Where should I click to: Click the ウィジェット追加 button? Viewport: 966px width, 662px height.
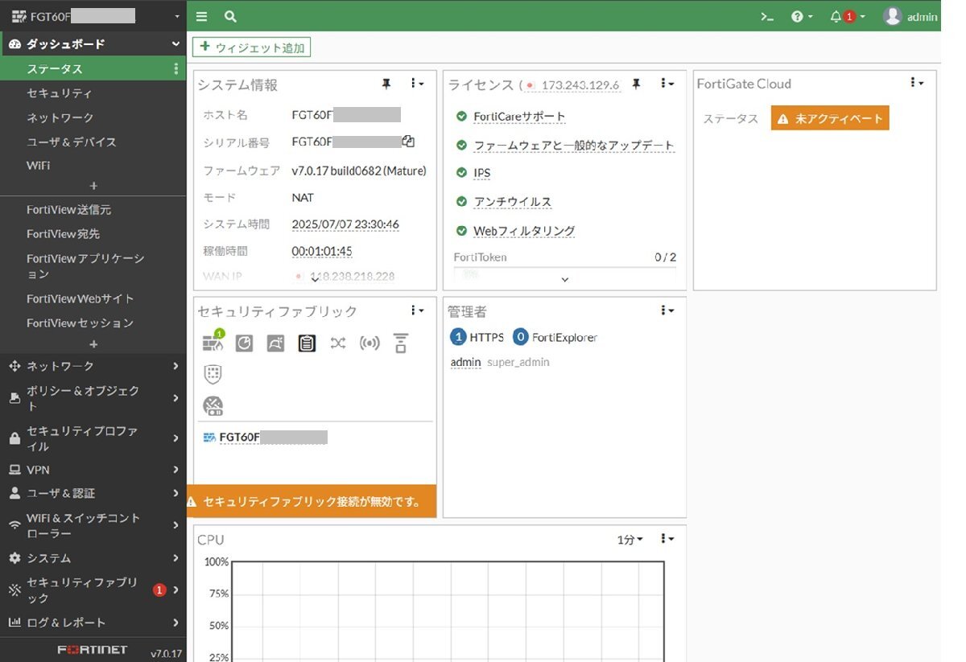(251, 47)
